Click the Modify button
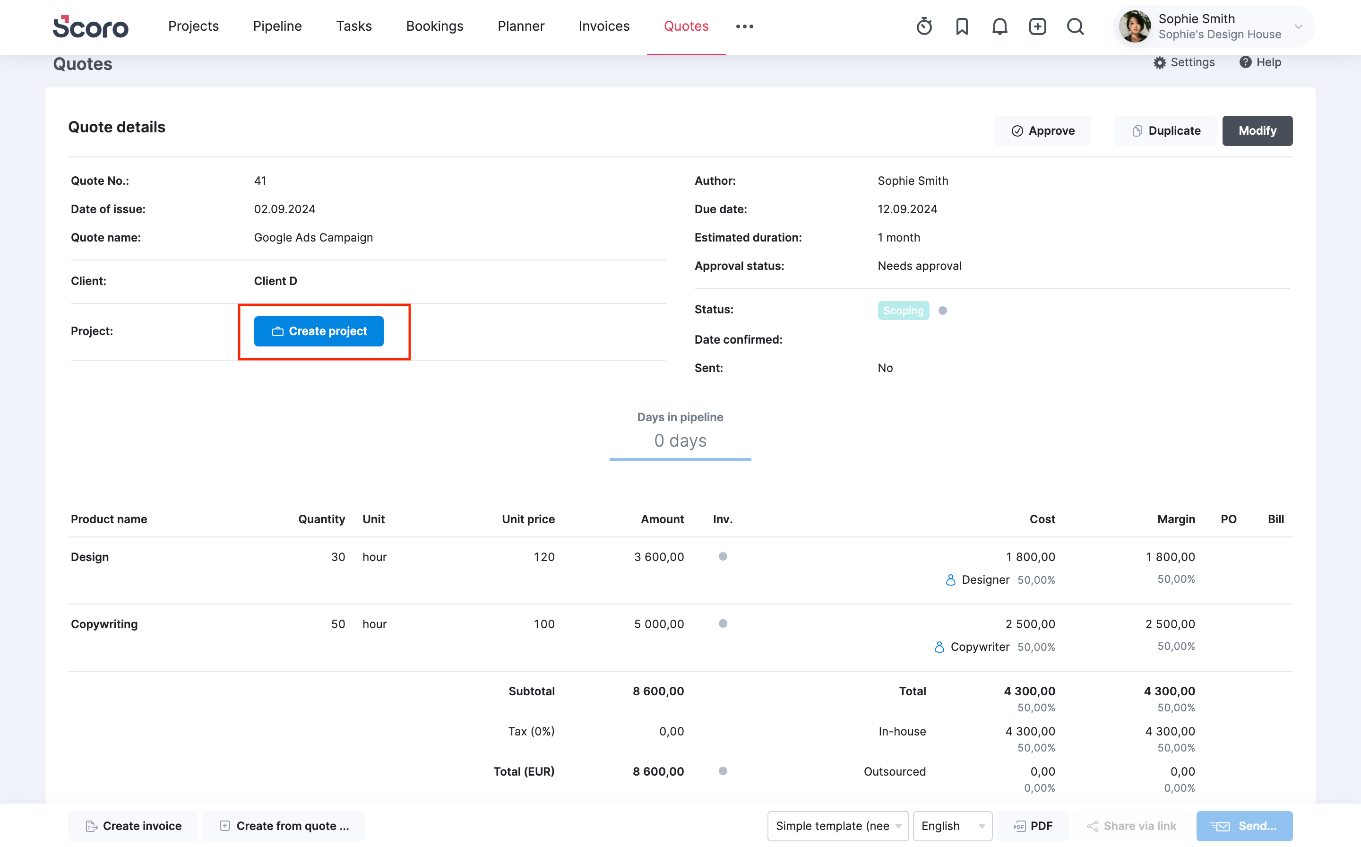 1258,130
